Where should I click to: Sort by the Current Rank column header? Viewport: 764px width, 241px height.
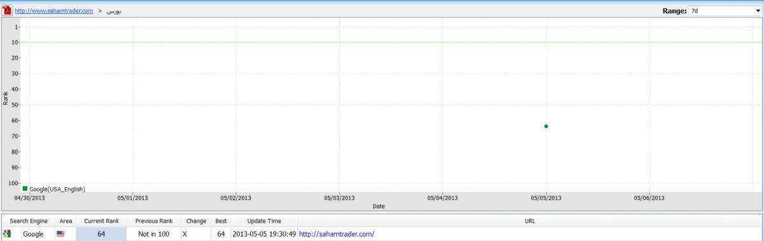pos(101,221)
